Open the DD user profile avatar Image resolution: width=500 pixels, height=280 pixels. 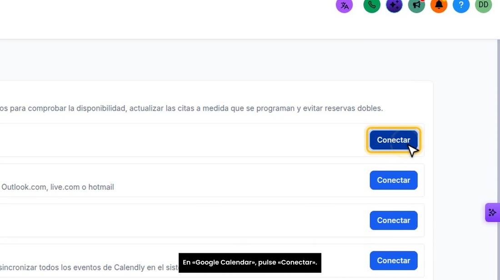[x=484, y=5]
